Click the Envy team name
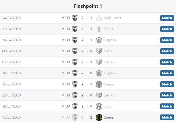The width and height of the screenshot is (178, 122). pos(108,106)
